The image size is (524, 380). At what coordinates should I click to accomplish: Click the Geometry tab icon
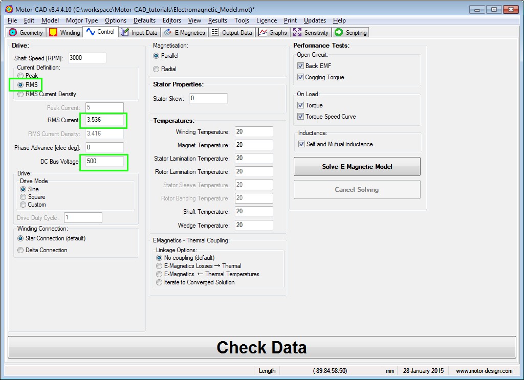point(13,33)
